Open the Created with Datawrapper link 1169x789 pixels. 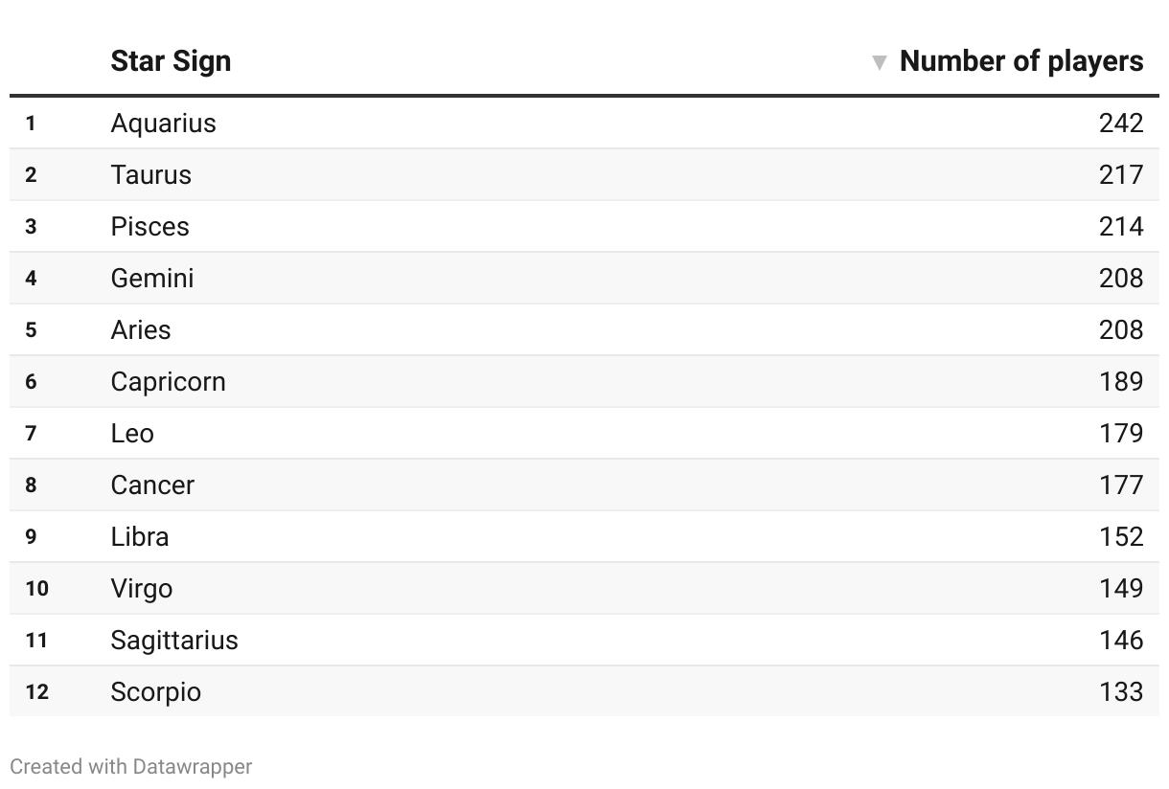(131, 767)
